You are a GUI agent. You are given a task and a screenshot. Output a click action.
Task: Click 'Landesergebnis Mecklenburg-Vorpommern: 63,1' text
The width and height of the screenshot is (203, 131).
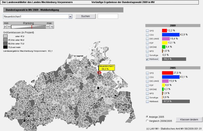coord(28,51)
